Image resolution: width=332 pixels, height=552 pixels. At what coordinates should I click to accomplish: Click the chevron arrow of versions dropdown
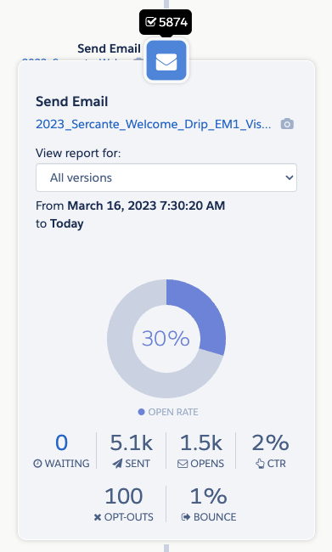coord(289,177)
